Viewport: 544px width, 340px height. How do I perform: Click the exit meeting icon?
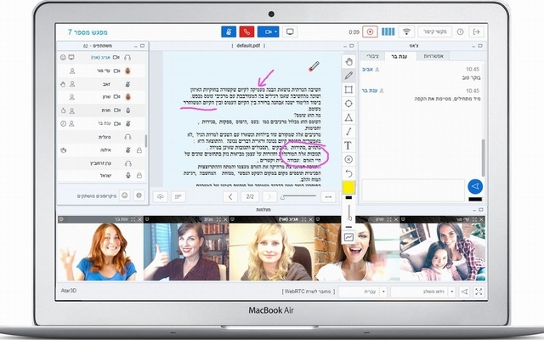tap(477, 32)
